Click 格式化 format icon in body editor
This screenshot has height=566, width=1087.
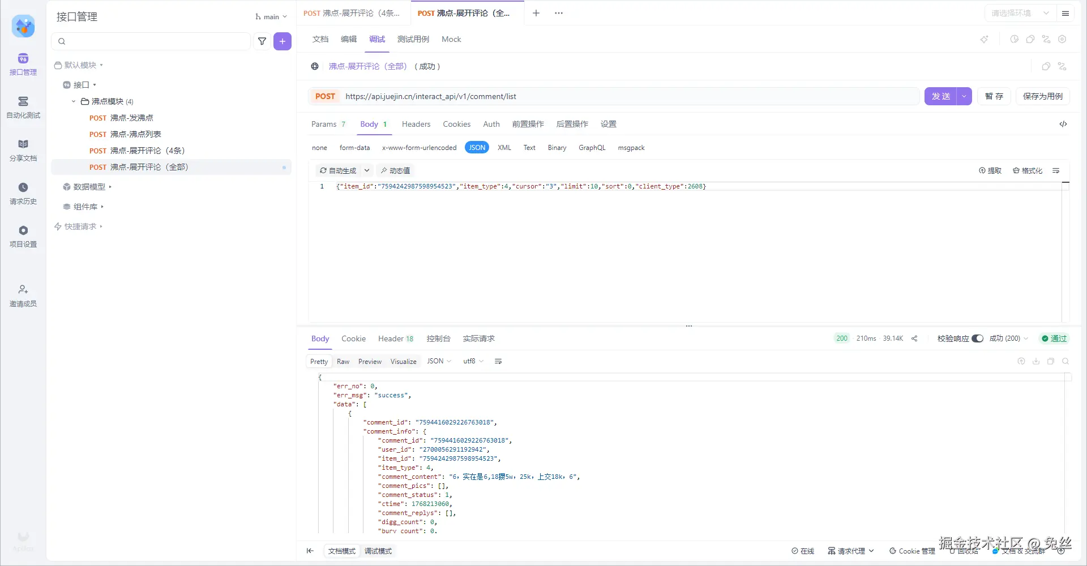pos(1028,170)
